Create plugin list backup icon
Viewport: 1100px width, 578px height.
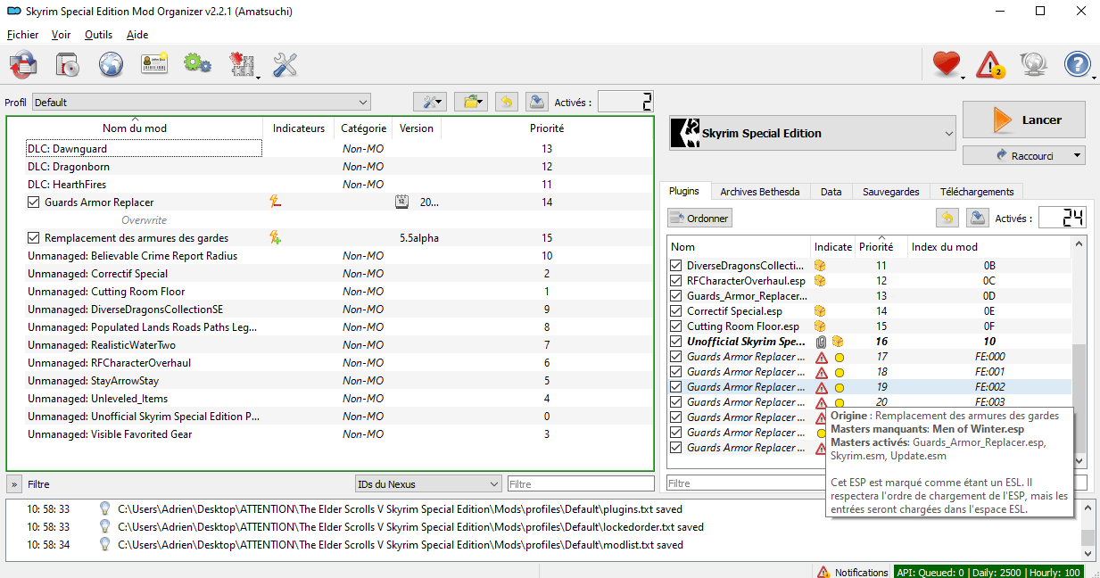[976, 218]
